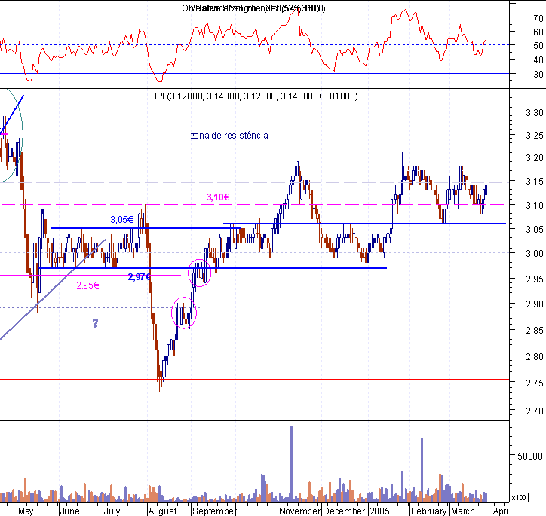The width and height of the screenshot is (546, 516).
Task: Click the 2005 year label on the time axis
Action: (x=379, y=511)
